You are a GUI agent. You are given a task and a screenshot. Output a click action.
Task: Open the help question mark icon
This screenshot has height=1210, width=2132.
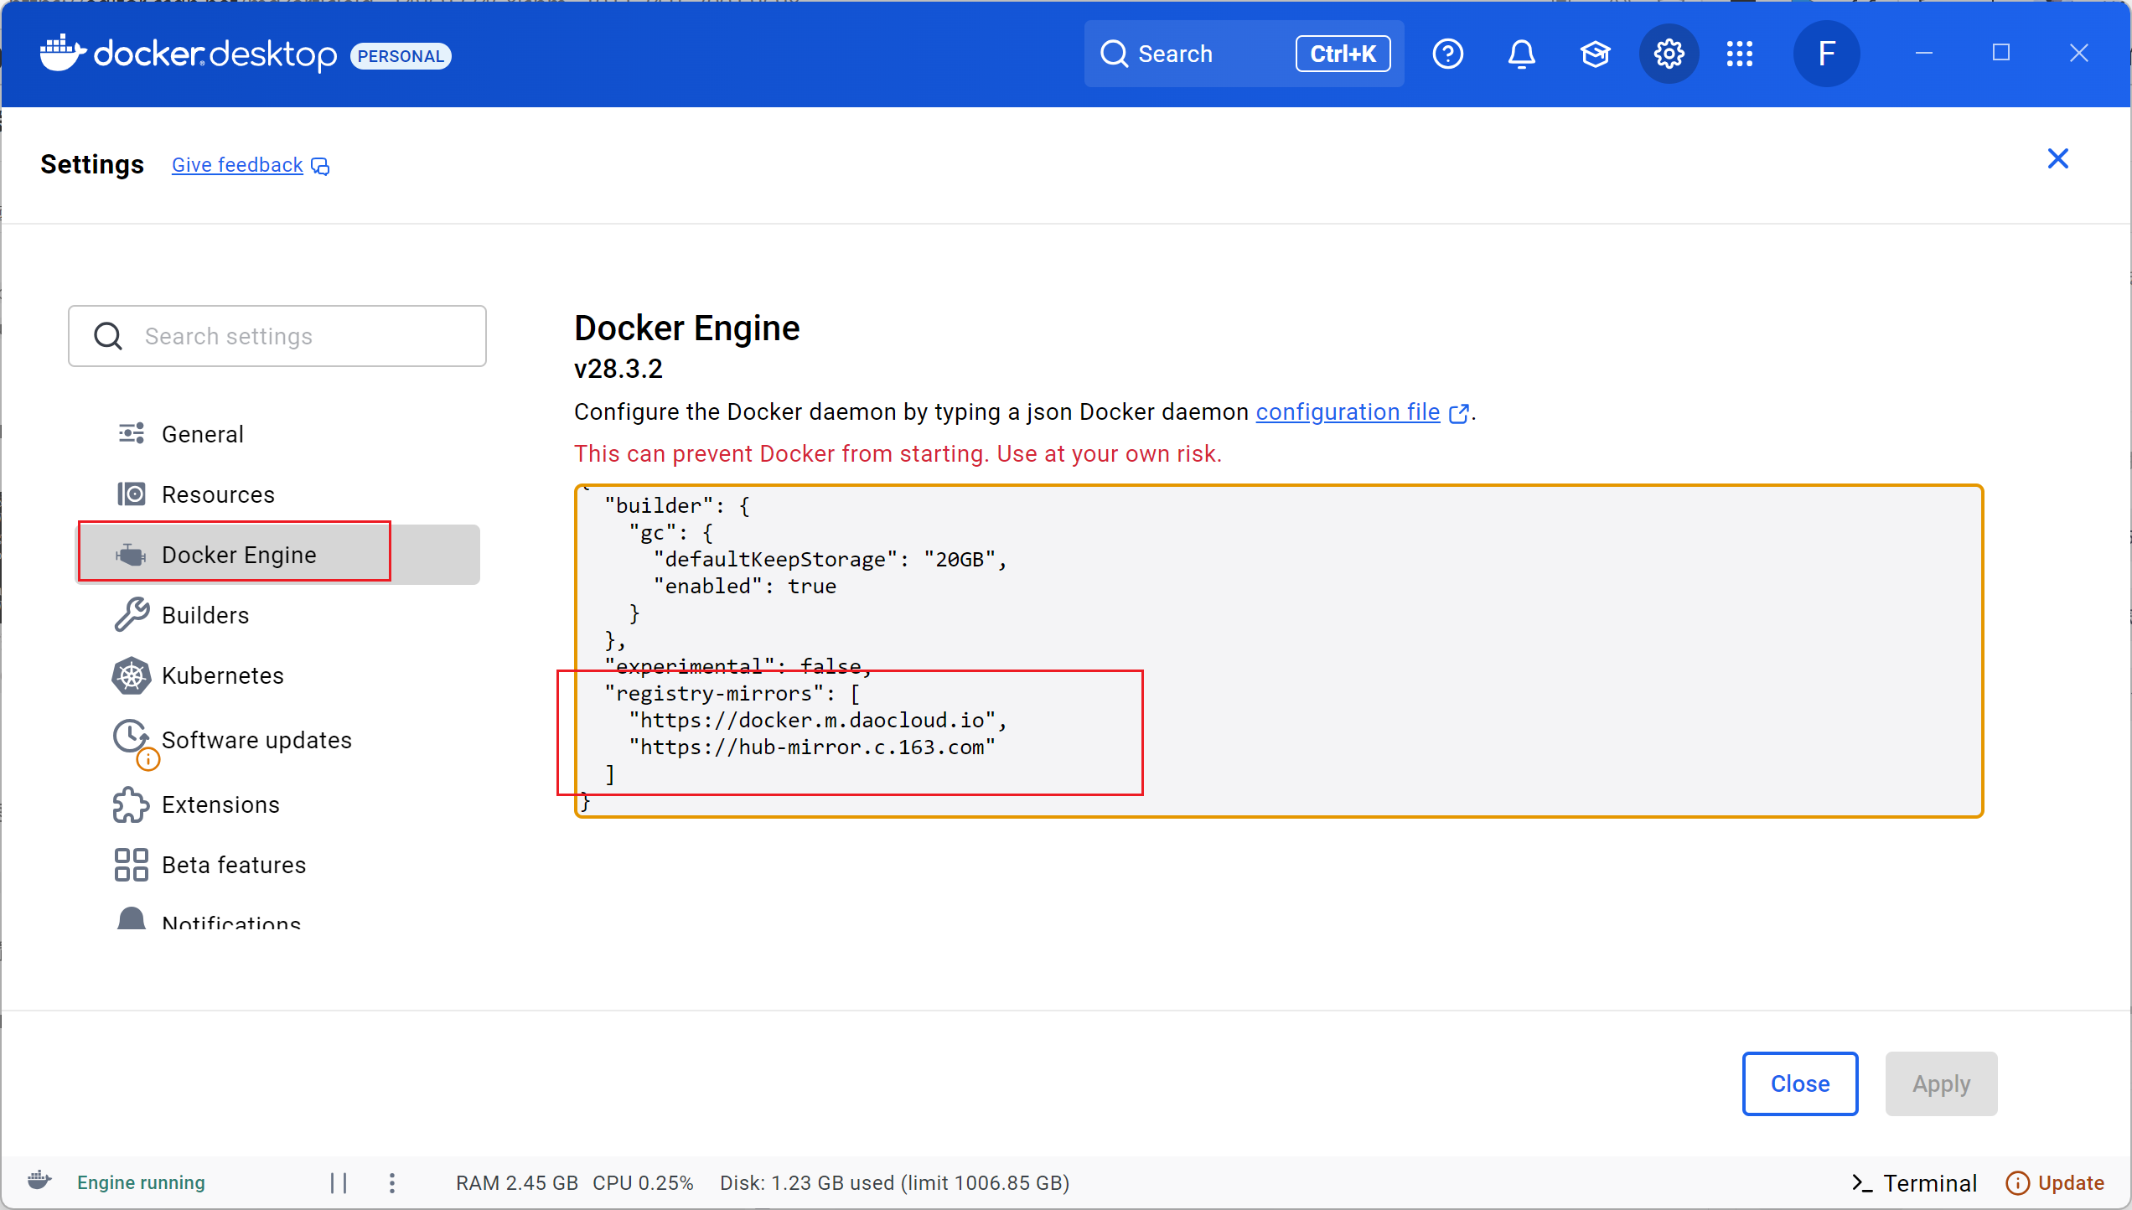tap(1447, 54)
